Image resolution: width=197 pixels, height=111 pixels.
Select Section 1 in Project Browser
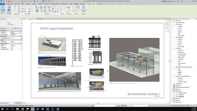[180, 78]
